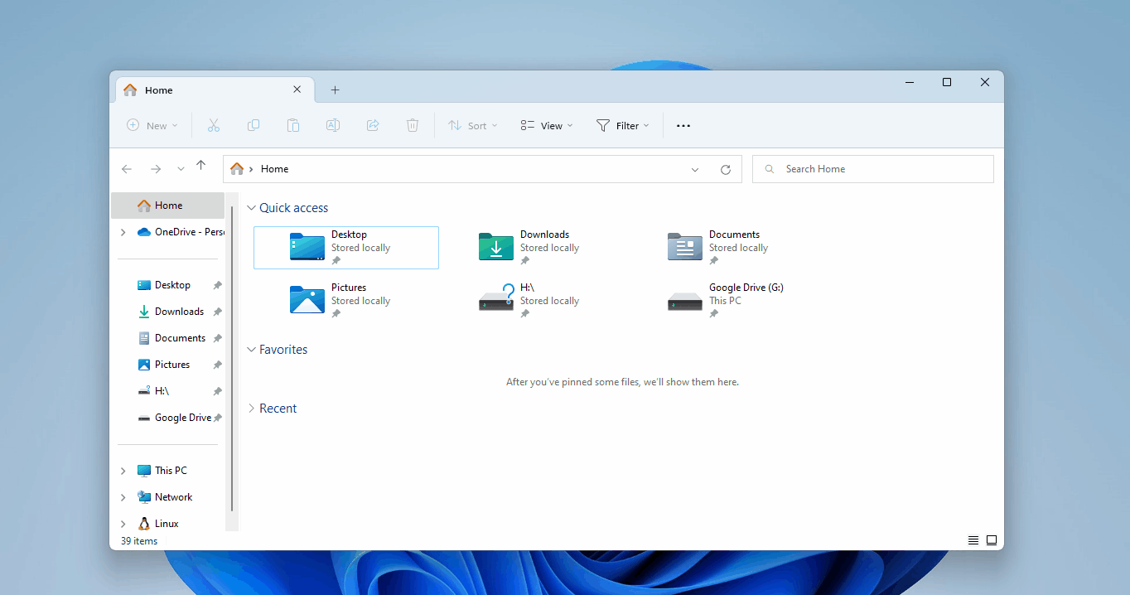Click the Search Home field
The width and height of the screenshot is (1130, 595).
coord(873,169)
